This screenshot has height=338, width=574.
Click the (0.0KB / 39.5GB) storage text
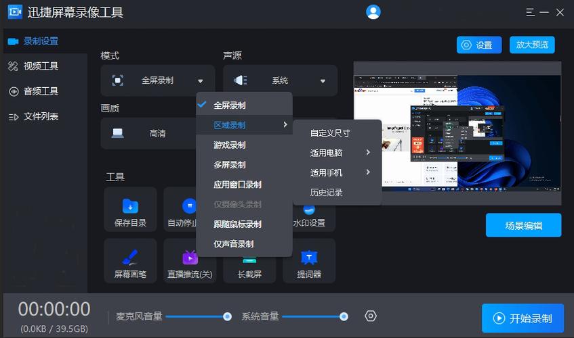tap(54, 329)
